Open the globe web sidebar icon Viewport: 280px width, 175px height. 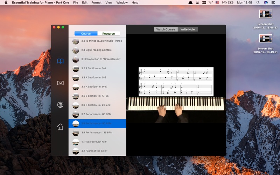click(x=60, y=105)
